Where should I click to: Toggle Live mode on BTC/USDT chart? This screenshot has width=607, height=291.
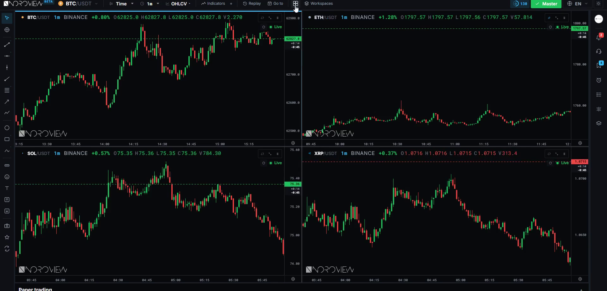tap(275, 27)
